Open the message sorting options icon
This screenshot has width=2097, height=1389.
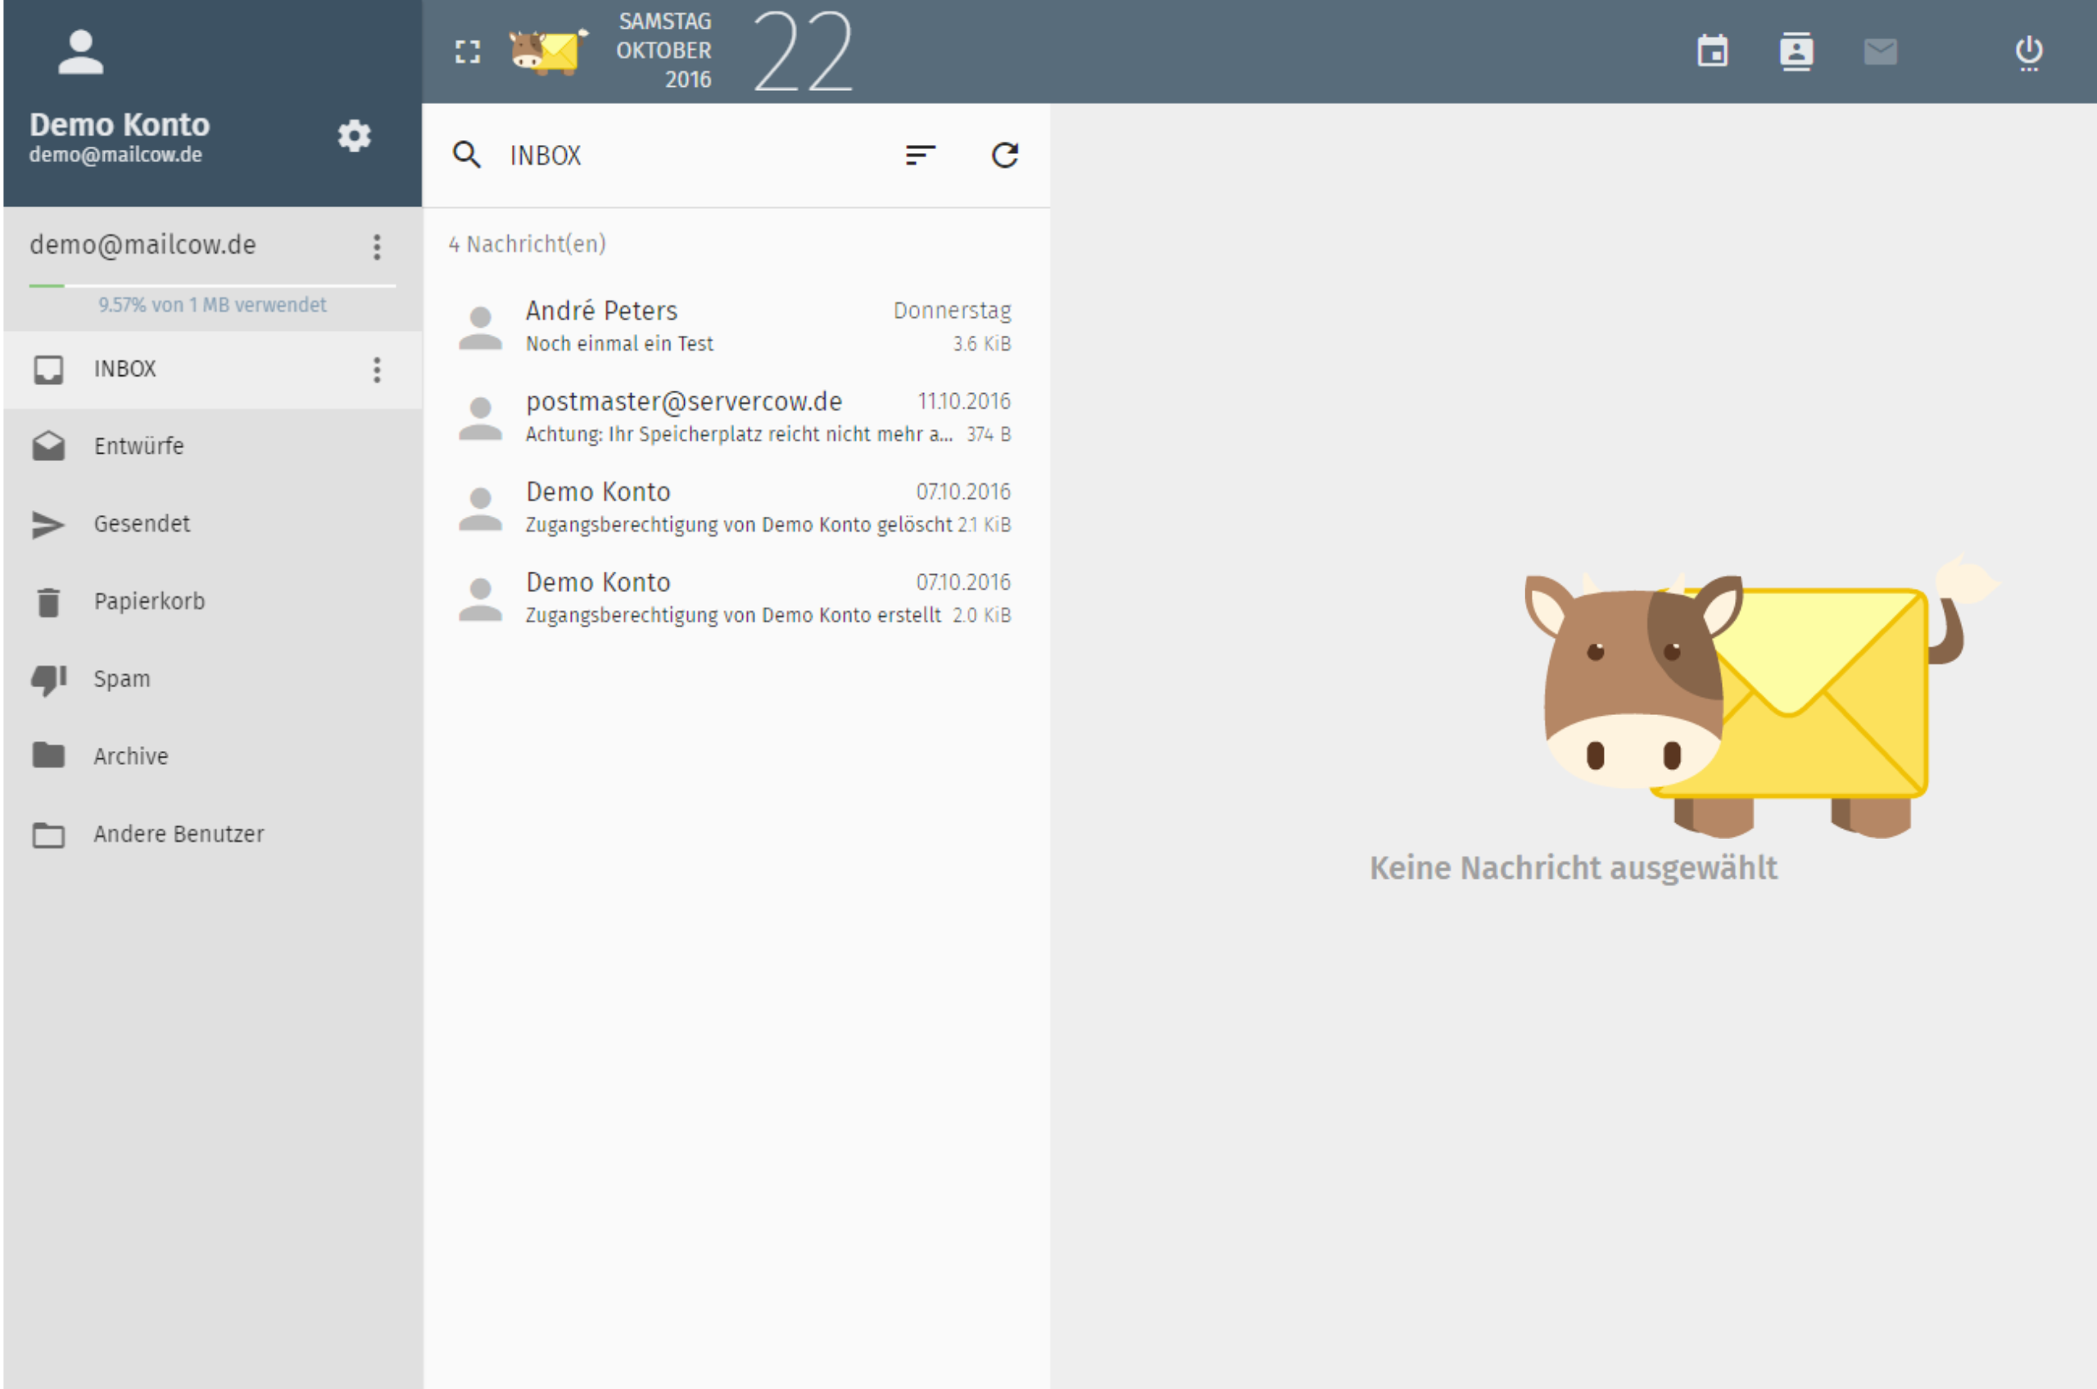[921, 155]
